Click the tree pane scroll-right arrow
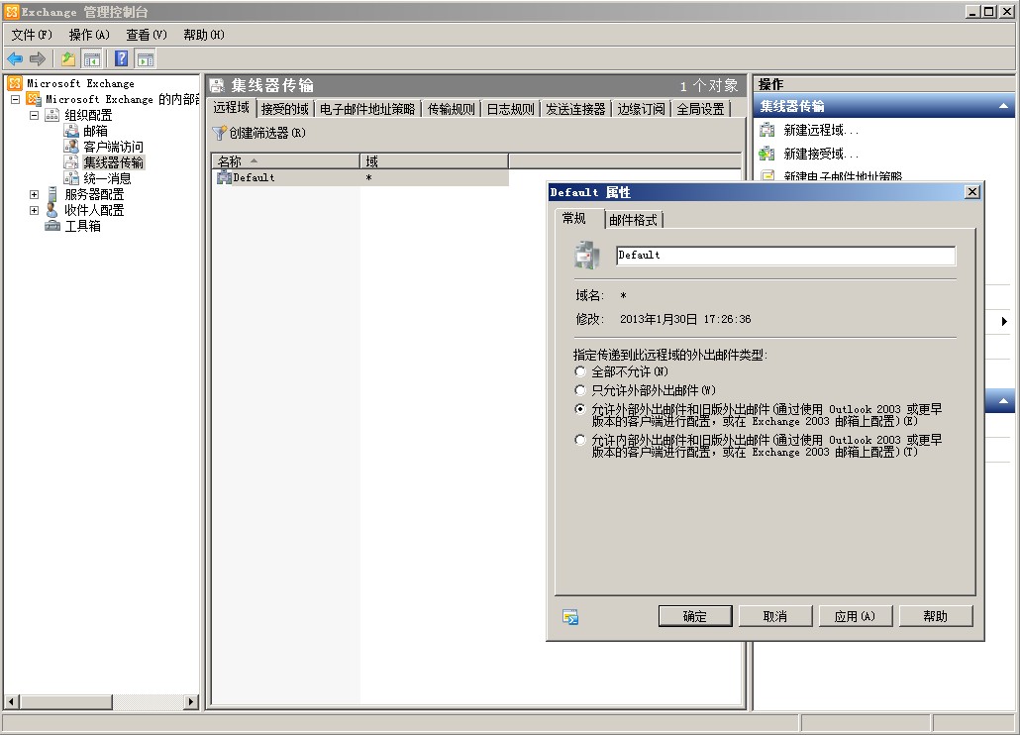The width and height of the screenshot is (1020, 735). (x=191, y=702)
